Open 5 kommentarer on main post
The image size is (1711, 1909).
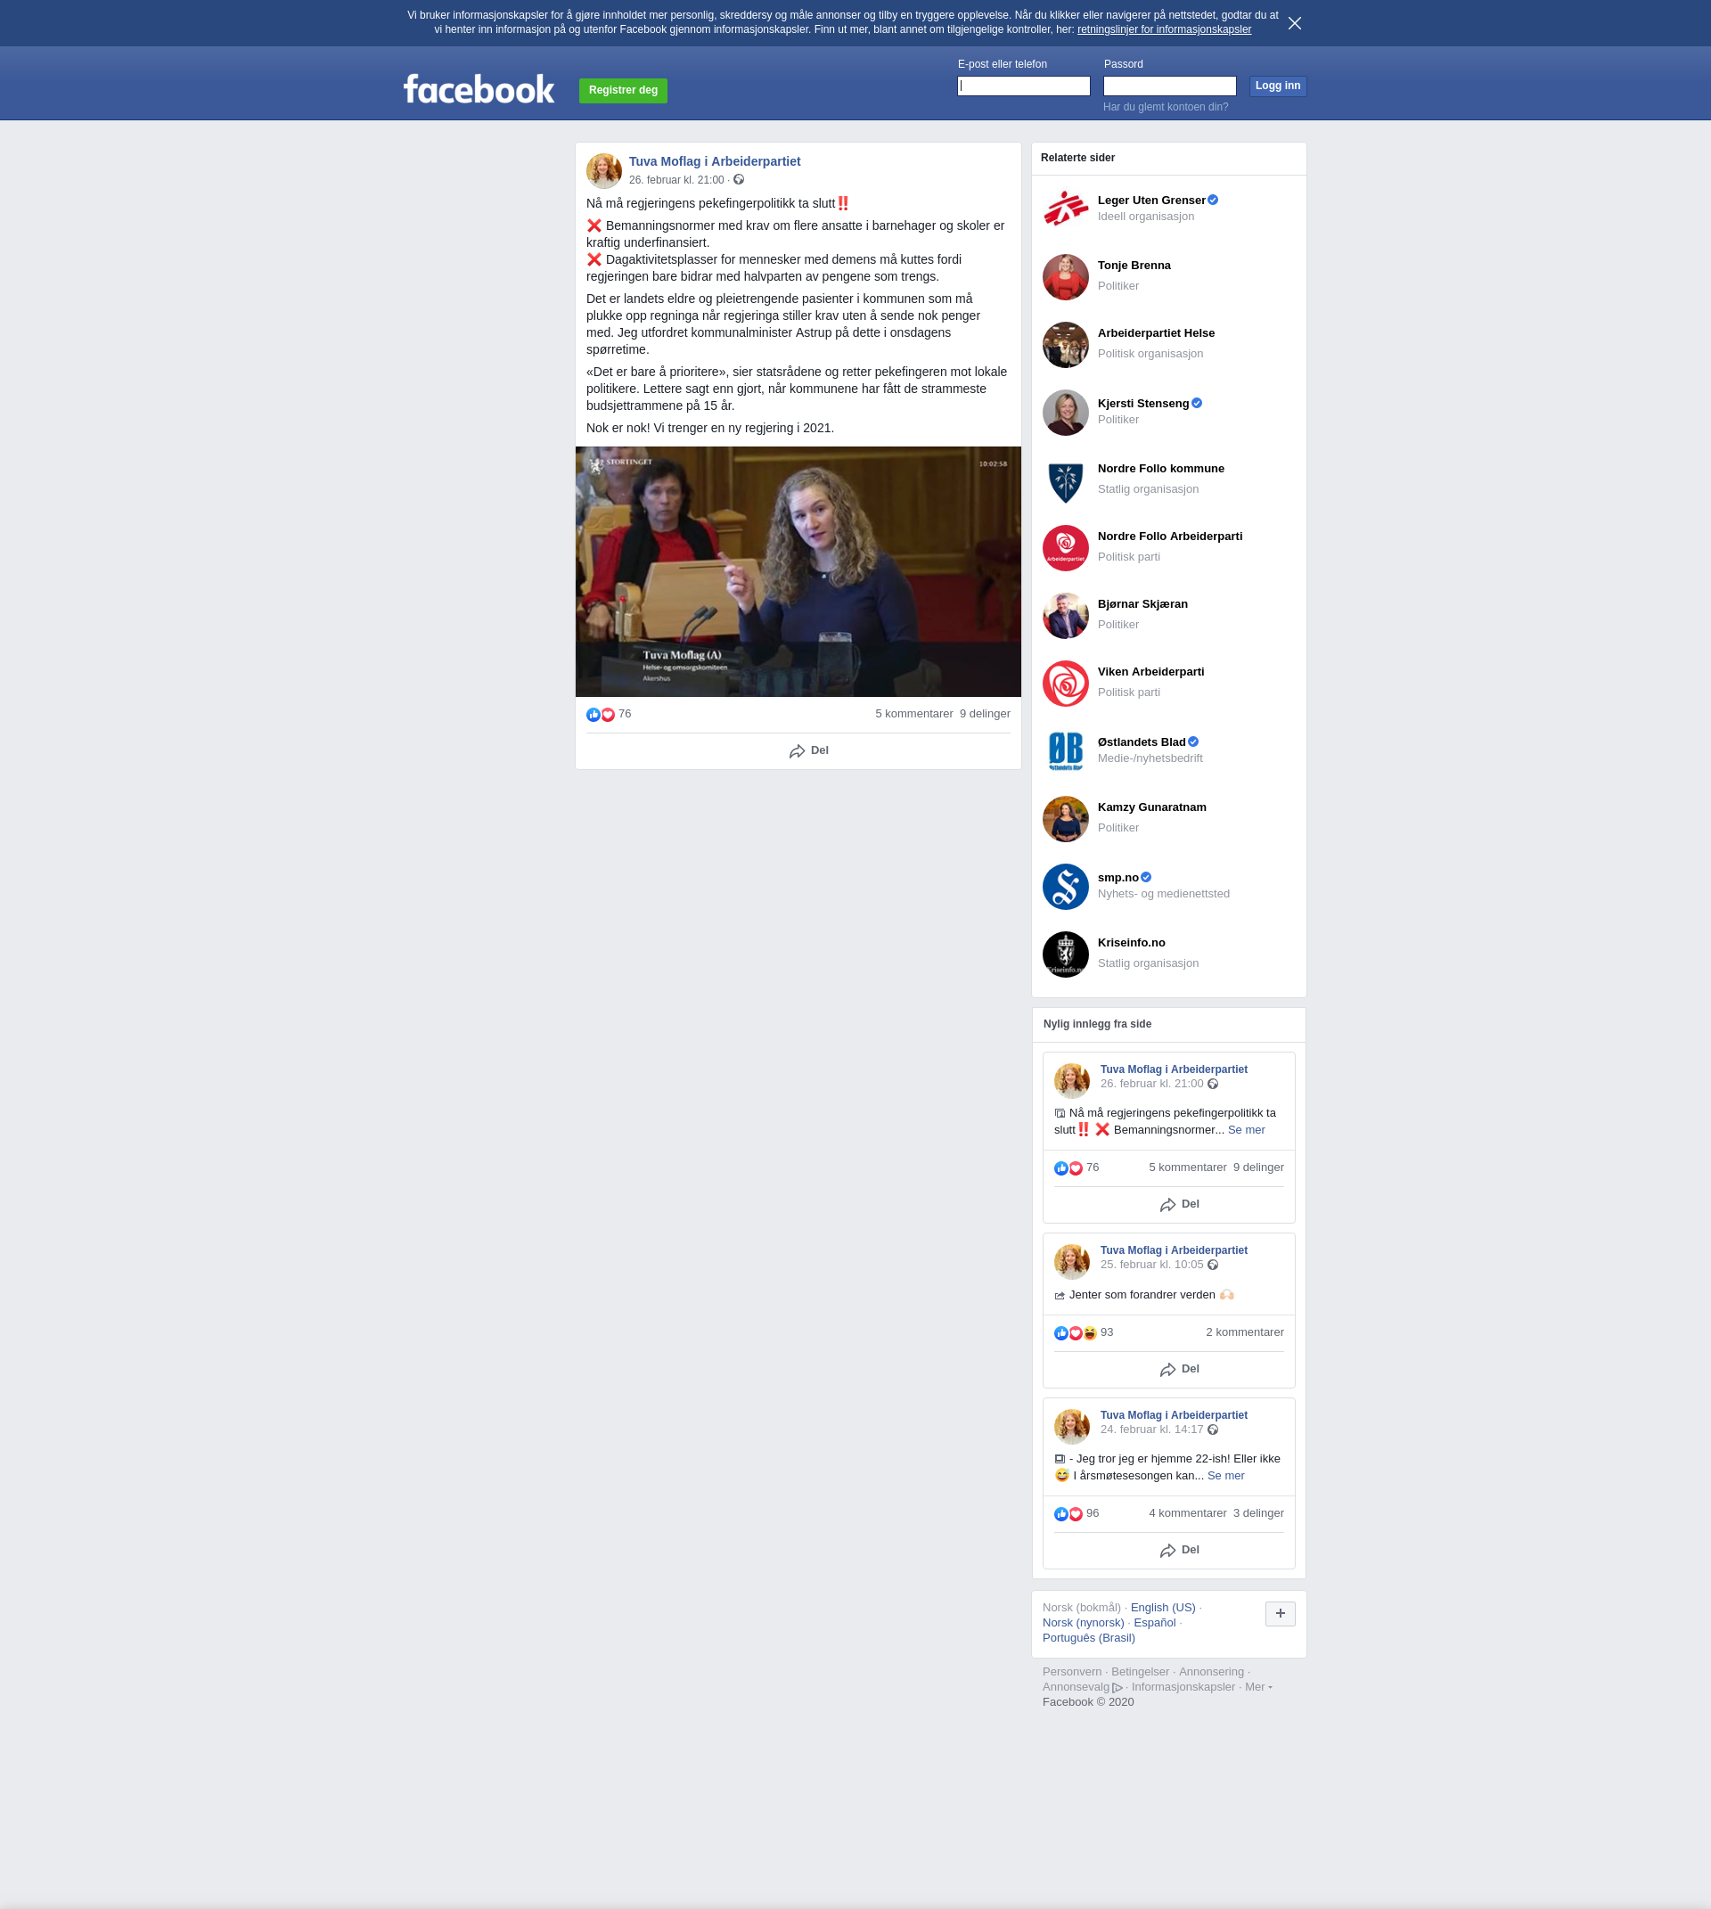coord(913,714)
